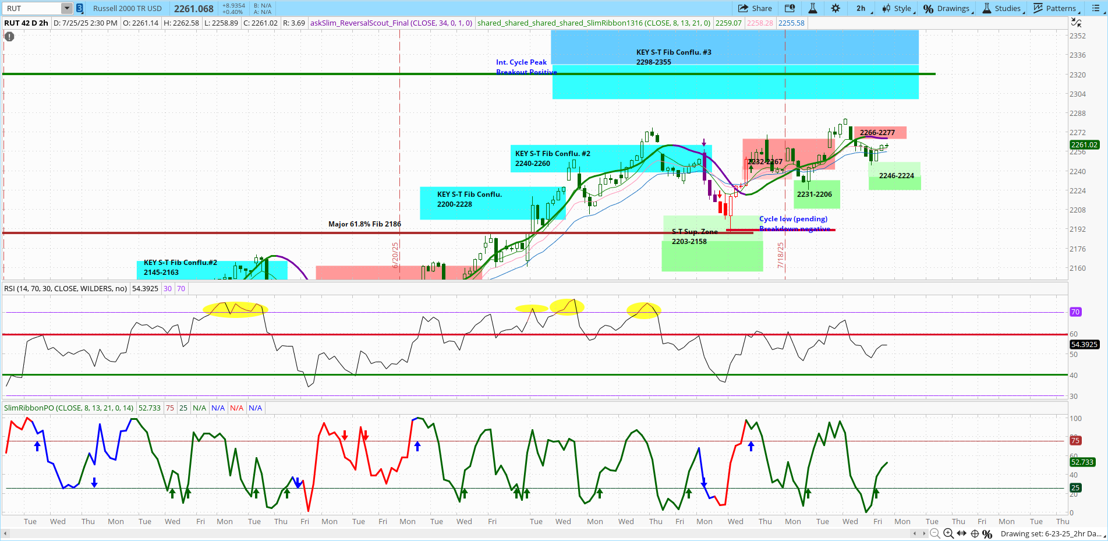Click the beaker Edit Studies icon
1108x541 pixels.
click(x=813, y=8)
